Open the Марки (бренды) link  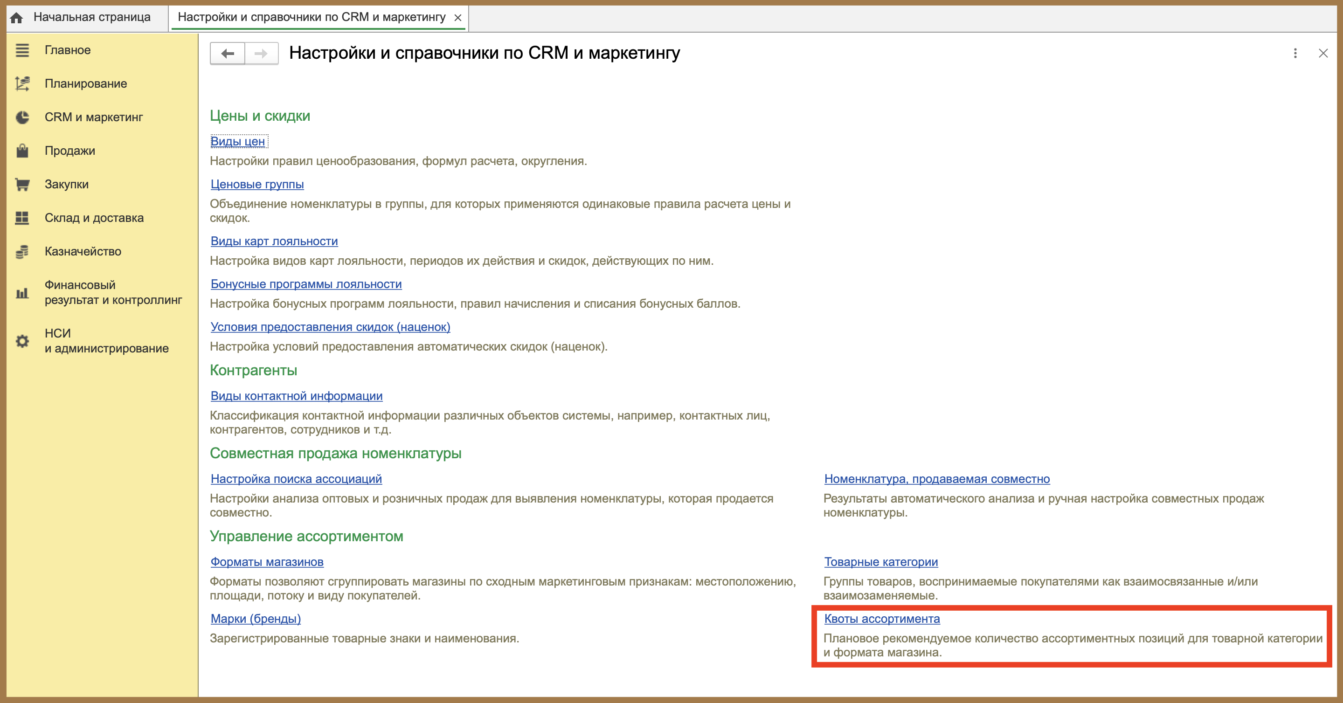point(256,619)
